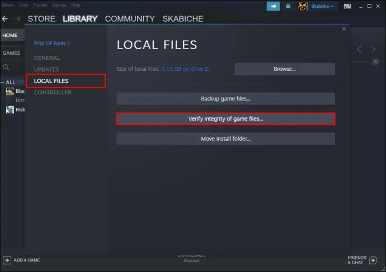This screenshot has height=272, width=386.
Task: Select CONTROLLER in properties sidebar
Action: click(53, 92)
